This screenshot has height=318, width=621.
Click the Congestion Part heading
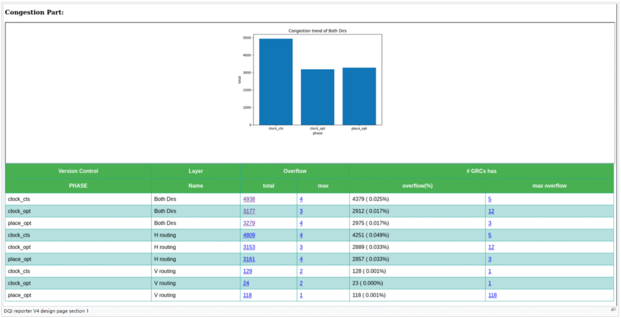(34, 12)
